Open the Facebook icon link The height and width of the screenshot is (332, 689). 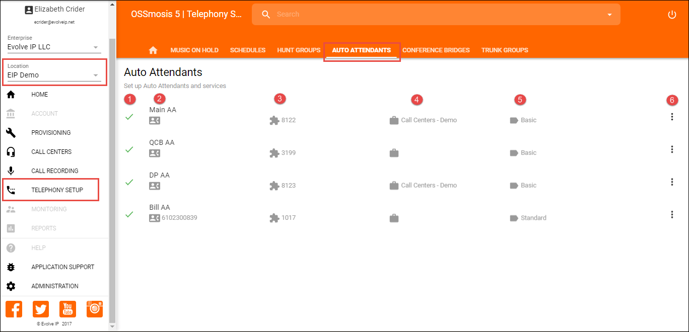tap(14, 309)
